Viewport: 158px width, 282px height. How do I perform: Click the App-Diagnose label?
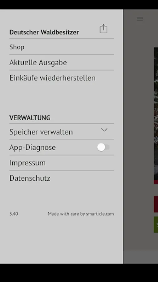pos(32,148)
